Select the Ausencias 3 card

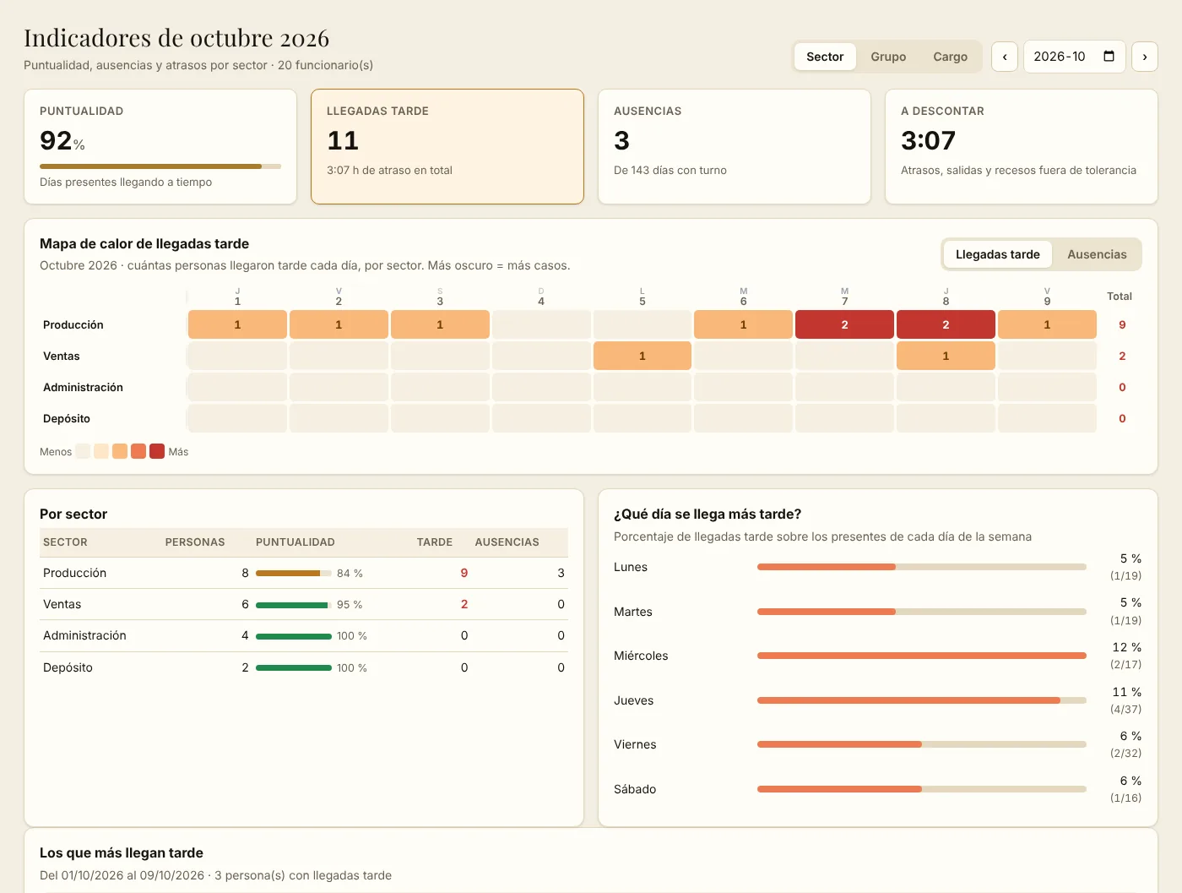click(735, 147)
